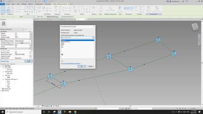Click the new parameter icon in the dialog

point(62,61)
